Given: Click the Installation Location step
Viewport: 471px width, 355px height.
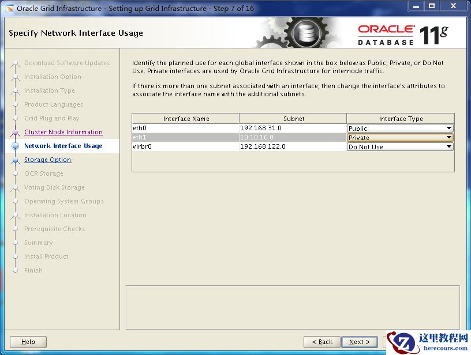Looking at the screenshot, I should [55, 215].
